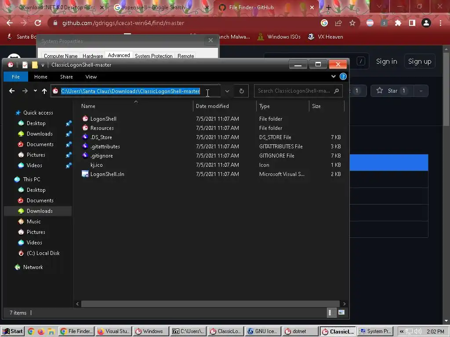Screen dimensions: 450x337
Task: Open the LogonShell folder
Action: [103, 118]
